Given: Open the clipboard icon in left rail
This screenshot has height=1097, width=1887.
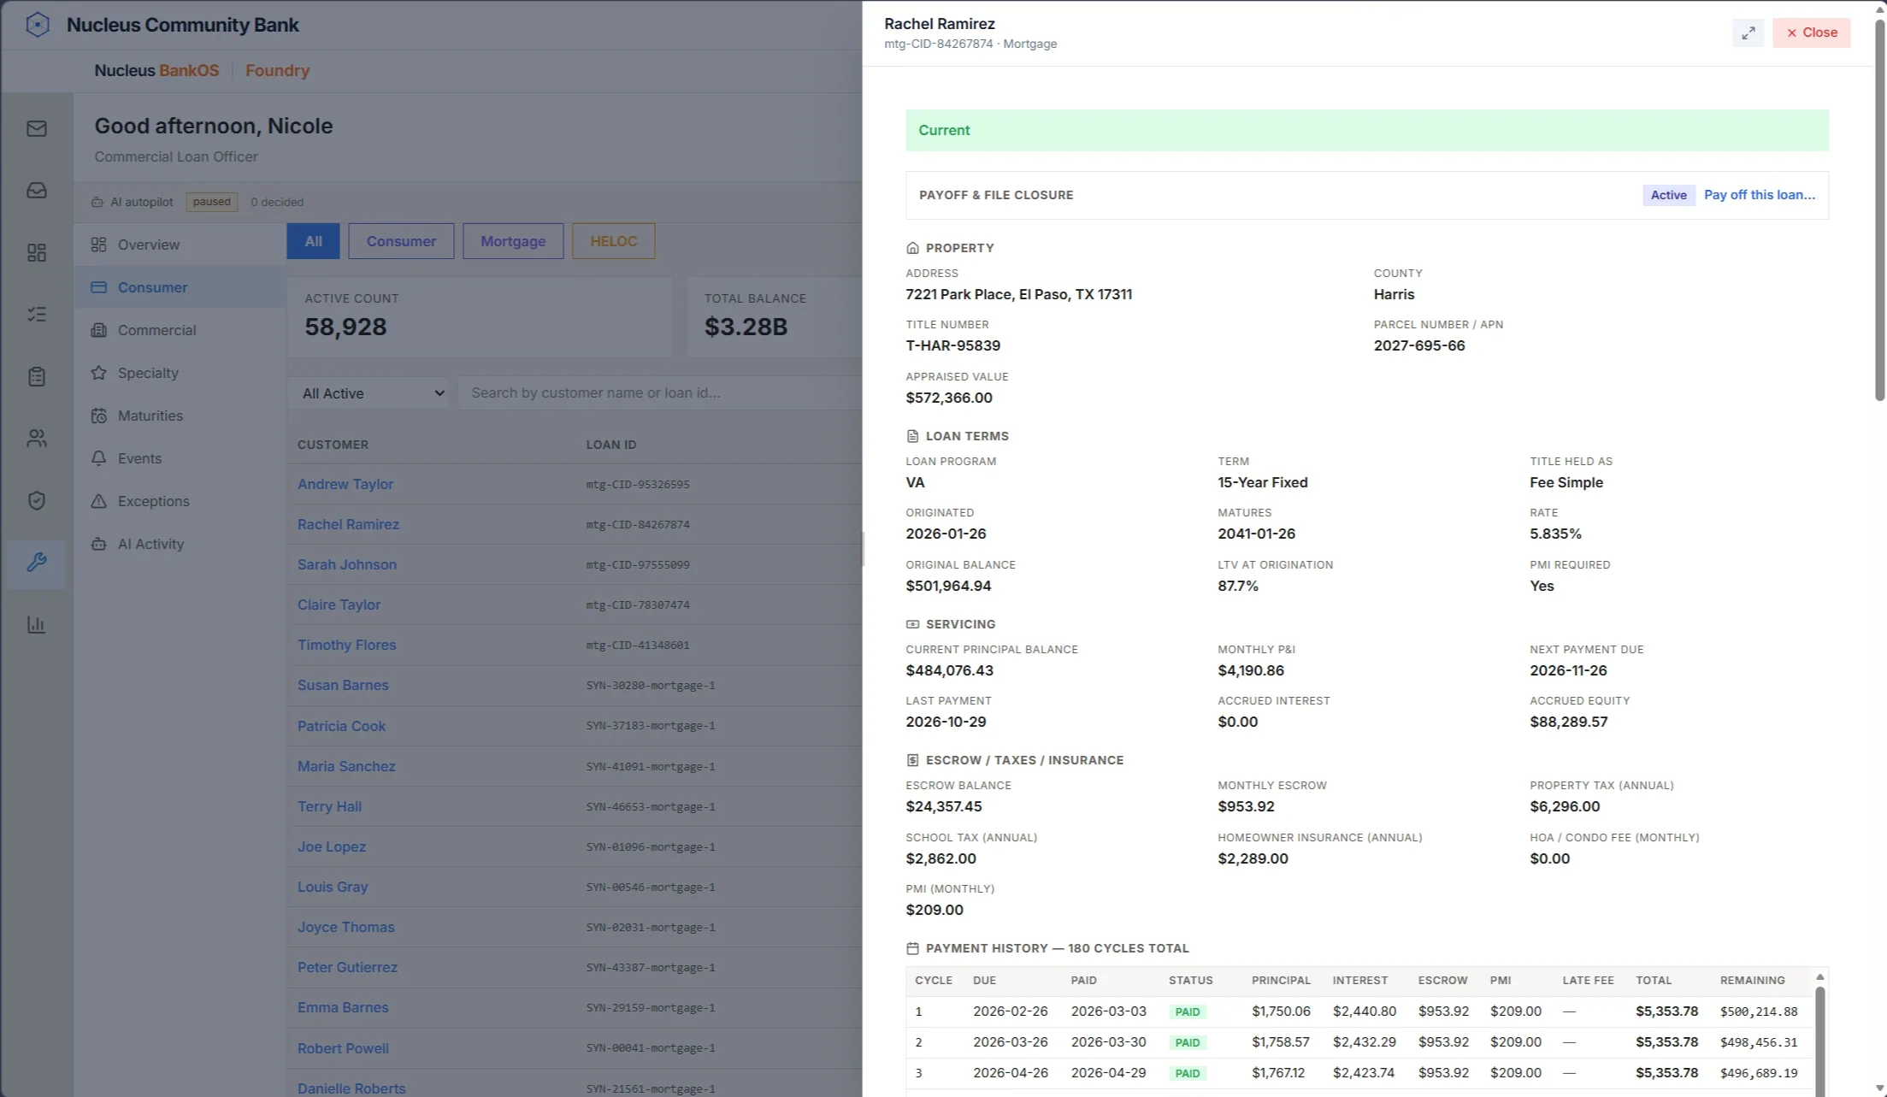Looking at the screenshot, I should click(37, 377).
